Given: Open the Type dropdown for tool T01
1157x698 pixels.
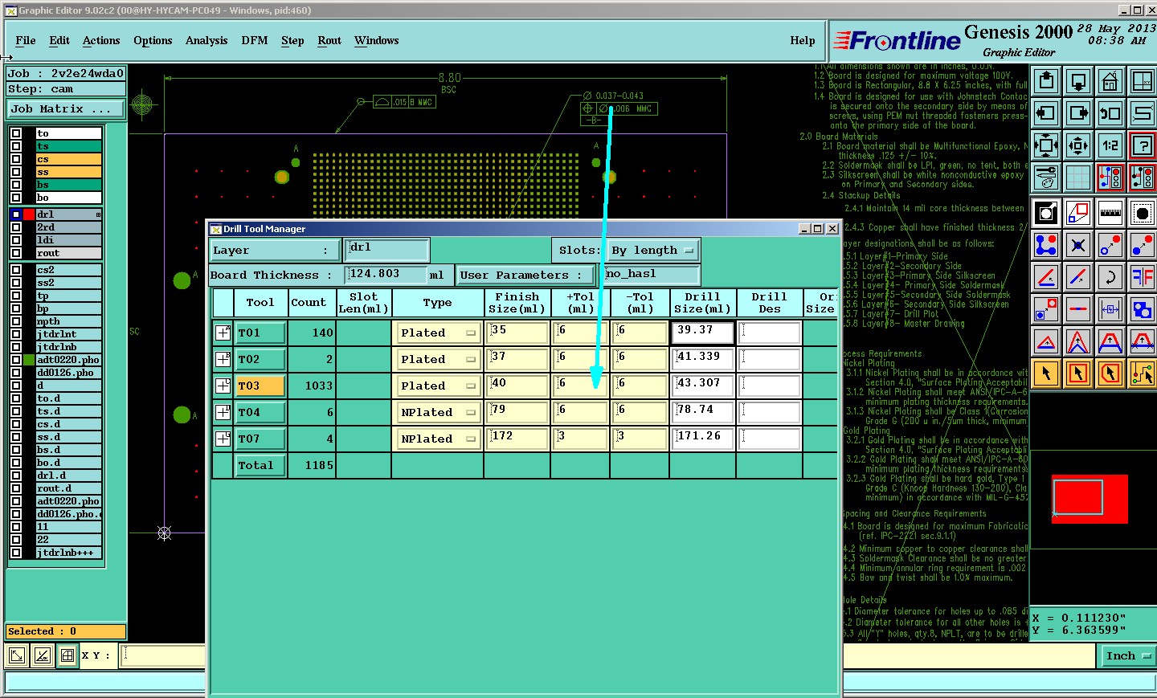Looking at the screenshot, I should [438, 333].
